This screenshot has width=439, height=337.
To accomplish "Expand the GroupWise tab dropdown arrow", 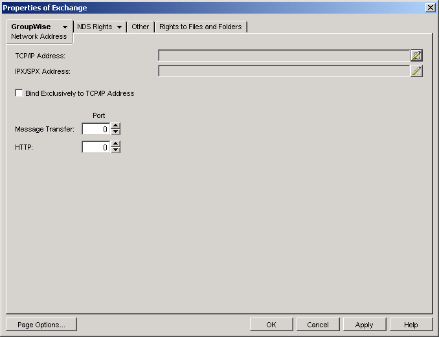I will coord(65,27).
